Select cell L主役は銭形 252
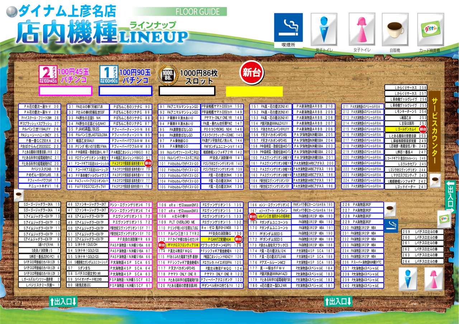 coord(406,124)
